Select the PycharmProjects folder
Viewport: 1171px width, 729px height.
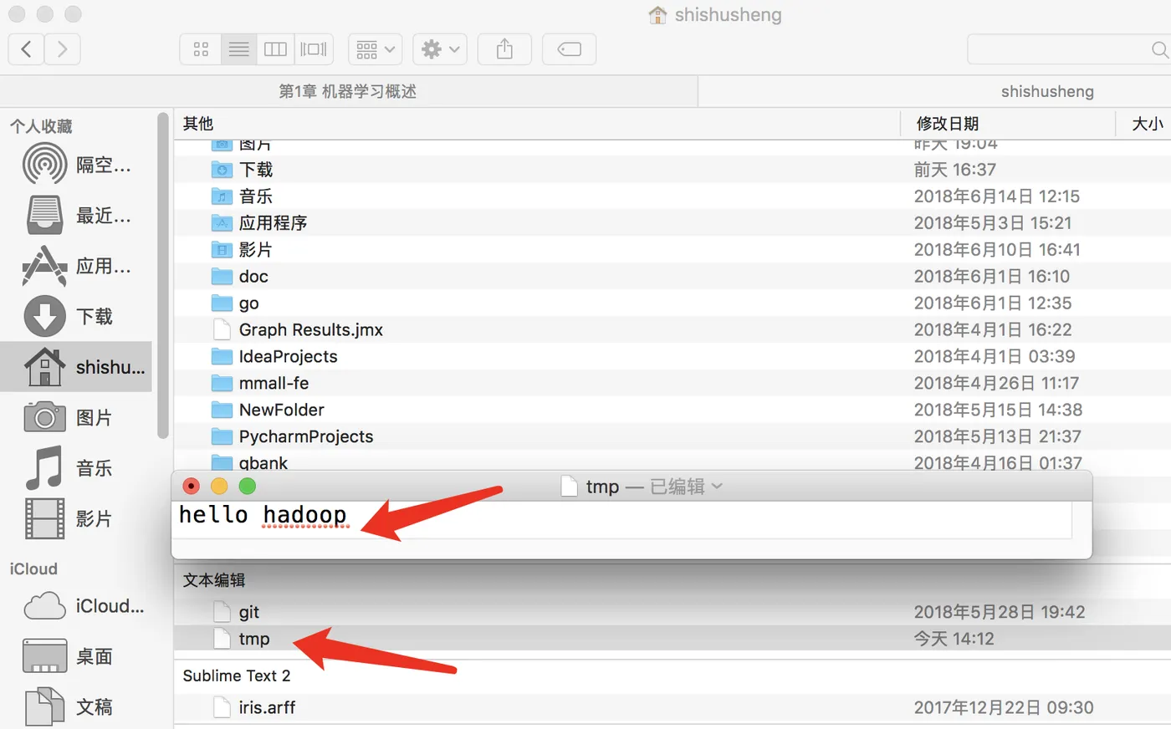(672, 437)
